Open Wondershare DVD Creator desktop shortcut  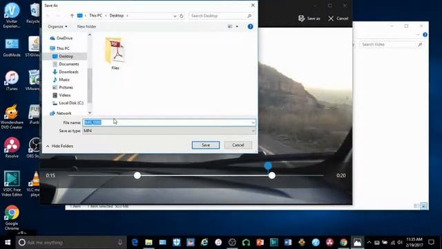(x=12, y=117)
